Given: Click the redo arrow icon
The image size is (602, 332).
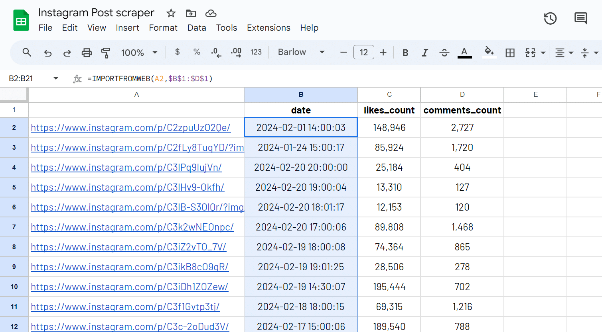Looking at the screenshot, I should (67, 53).
